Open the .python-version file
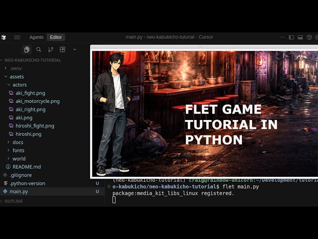This screenshot has height=239, width=318. tap(27, 183)
